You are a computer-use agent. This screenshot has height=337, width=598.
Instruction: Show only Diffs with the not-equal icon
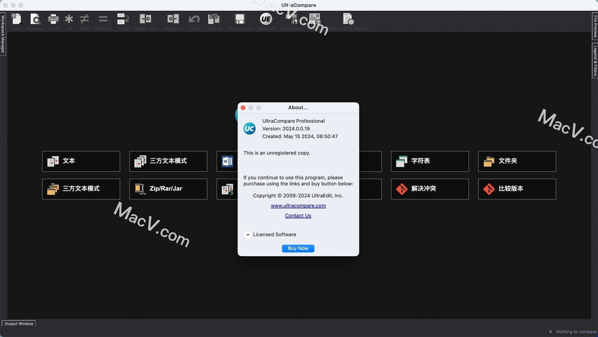[84, 19]
